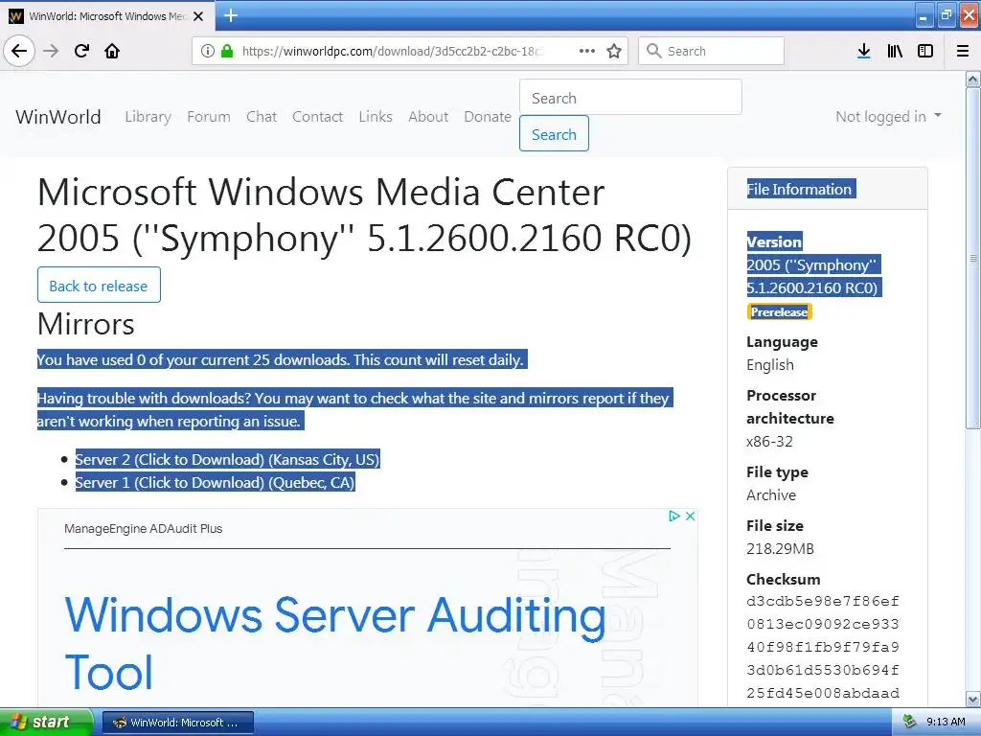981x736 pixels.
Task: Select the WinWorld browser tab
Action: pyautogui.click(x=106, y=16)
